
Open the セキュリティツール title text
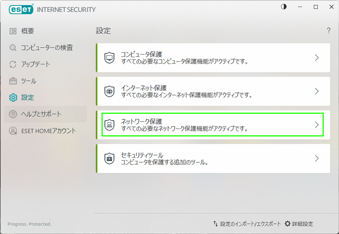tap(142, 155)
